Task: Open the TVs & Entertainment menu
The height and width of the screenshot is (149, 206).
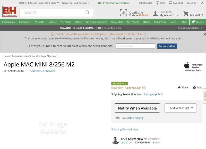Action: point(96,22)
